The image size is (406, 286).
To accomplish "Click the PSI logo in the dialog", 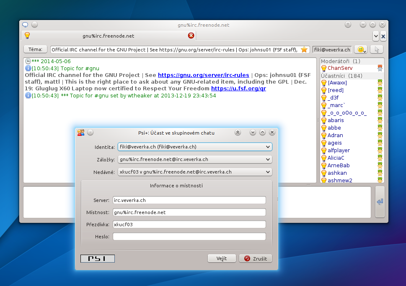I will pos(98,258).
